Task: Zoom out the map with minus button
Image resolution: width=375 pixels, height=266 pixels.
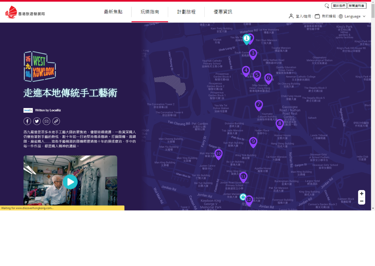Action: 362,201
